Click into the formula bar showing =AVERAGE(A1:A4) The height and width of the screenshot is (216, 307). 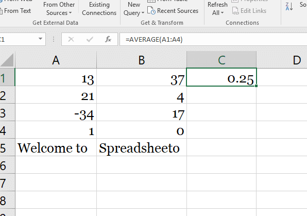[213, 39]
